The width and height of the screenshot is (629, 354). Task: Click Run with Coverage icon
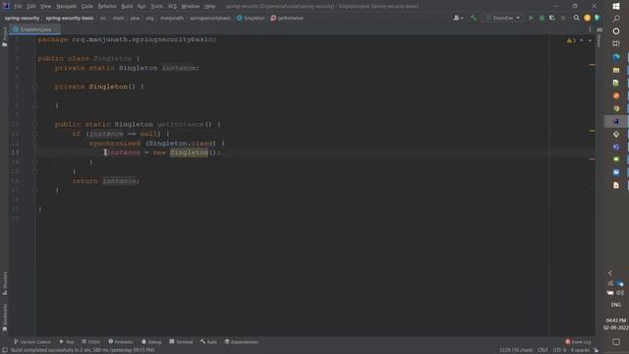[552, 18]
